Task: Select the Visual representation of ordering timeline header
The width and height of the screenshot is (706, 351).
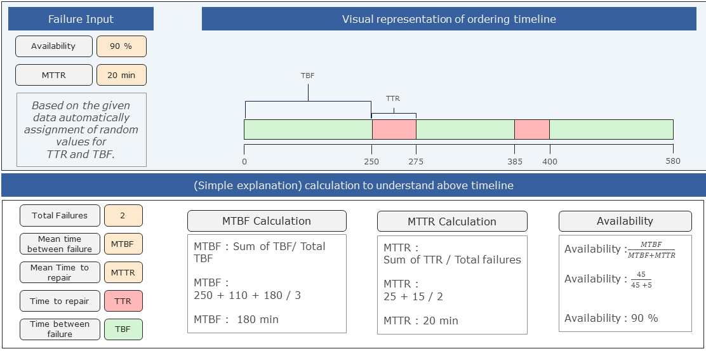Action: coord(449,19)
